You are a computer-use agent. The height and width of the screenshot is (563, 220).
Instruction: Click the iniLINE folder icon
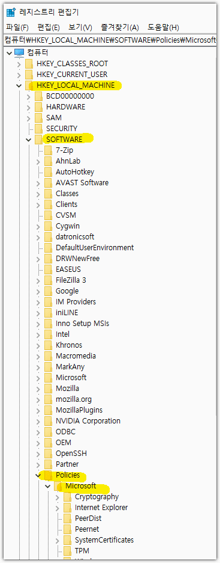[49, 312]
